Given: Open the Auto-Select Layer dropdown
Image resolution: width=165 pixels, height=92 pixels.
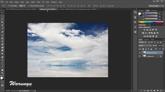Looking at the screenshot, I should coord(22,6).
